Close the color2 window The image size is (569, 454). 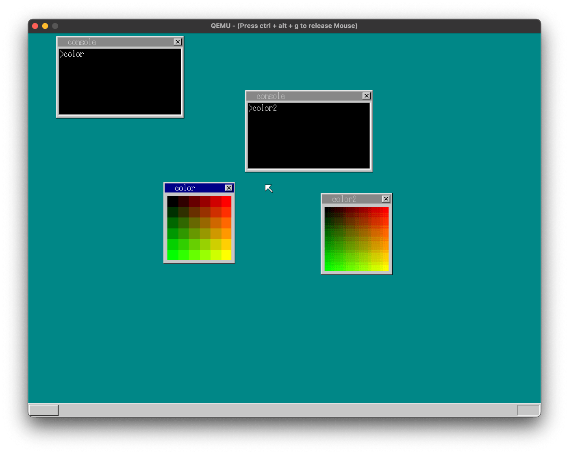(x=386, y=199)
